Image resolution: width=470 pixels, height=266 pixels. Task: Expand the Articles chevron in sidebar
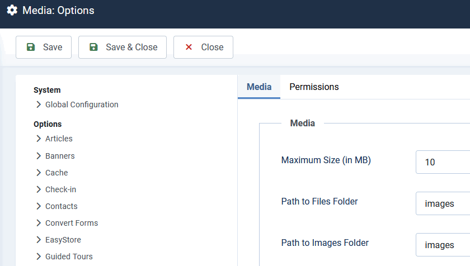tap(39, 139)
